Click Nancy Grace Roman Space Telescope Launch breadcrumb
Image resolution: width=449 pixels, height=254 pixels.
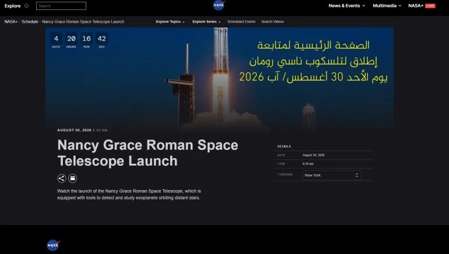click(83, 22)
